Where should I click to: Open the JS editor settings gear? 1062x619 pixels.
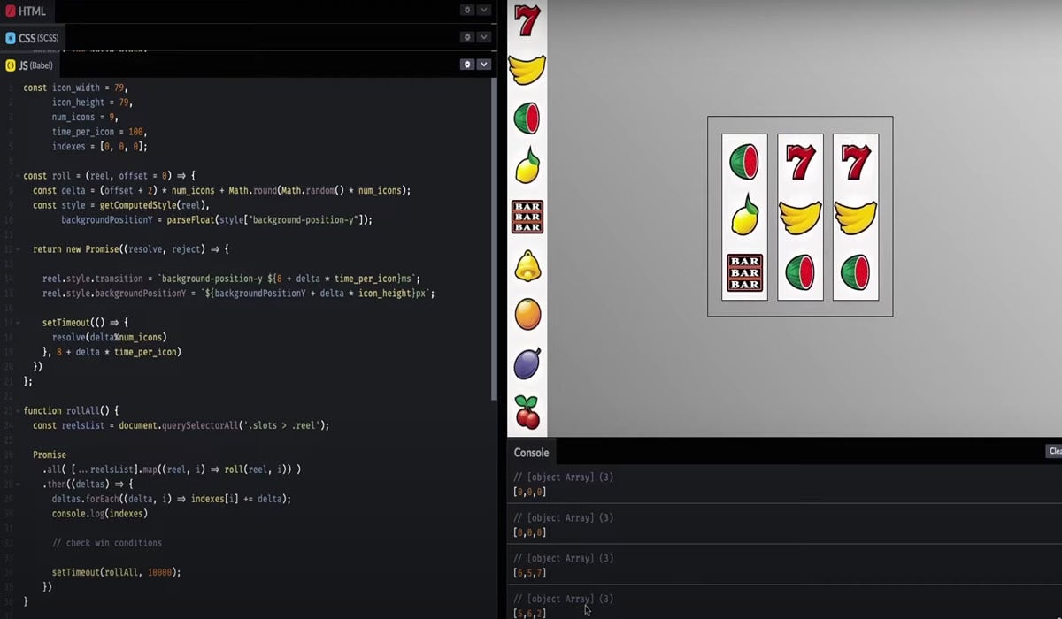pos(467,65)
